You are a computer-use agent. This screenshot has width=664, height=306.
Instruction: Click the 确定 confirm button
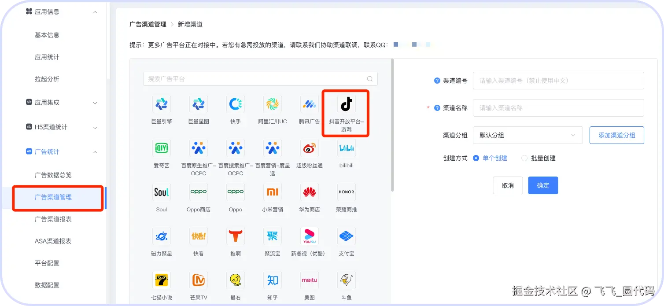pos(543,185)
